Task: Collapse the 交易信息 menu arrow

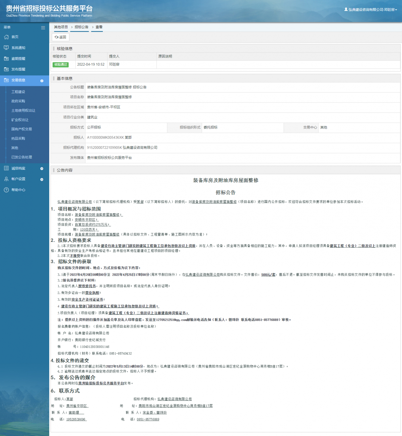Action: 42,80
